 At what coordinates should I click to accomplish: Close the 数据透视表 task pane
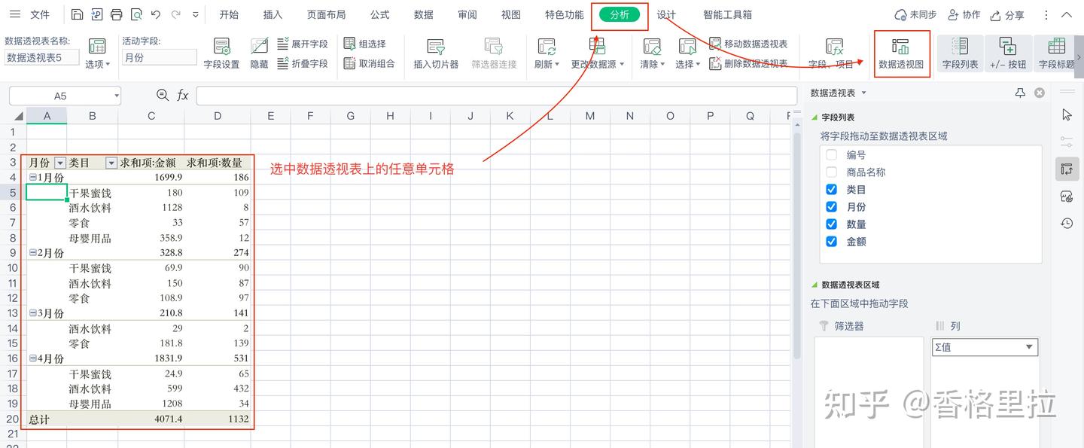tap(1040, 93)
